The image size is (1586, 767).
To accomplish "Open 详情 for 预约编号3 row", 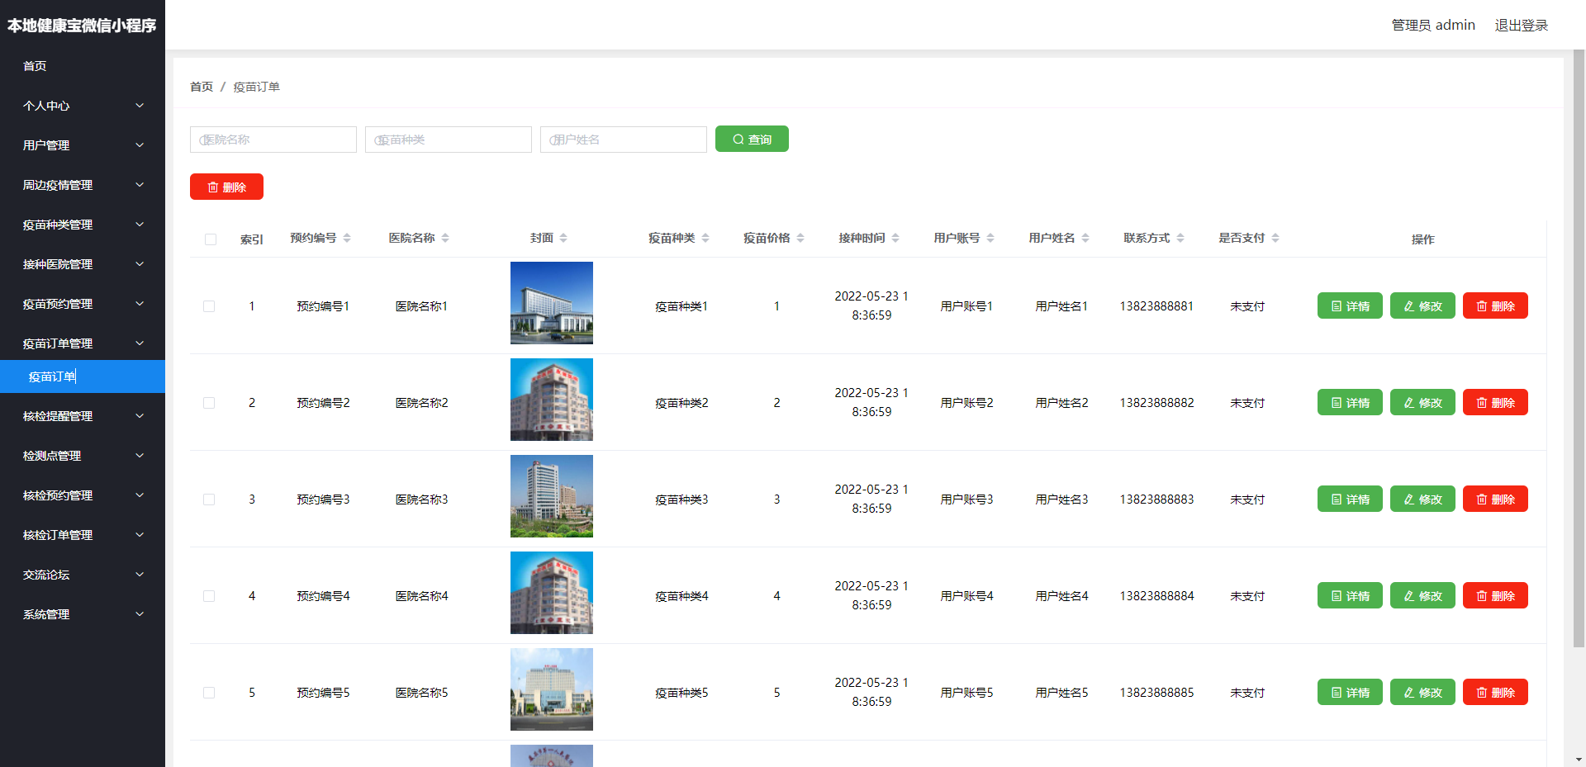I will click(1350, 499).
